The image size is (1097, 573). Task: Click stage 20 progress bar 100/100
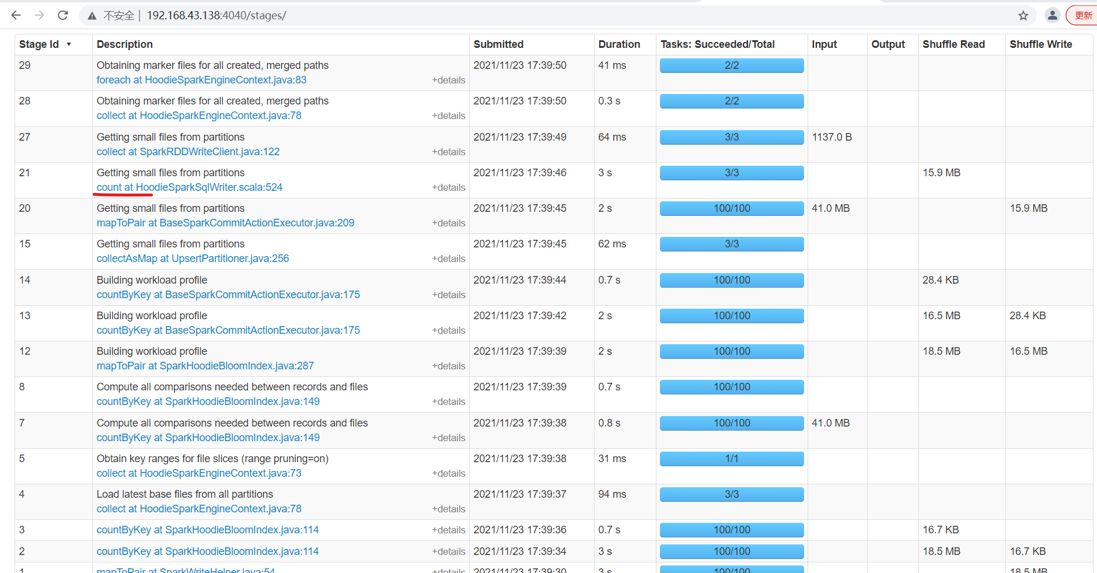pos(732,209)
